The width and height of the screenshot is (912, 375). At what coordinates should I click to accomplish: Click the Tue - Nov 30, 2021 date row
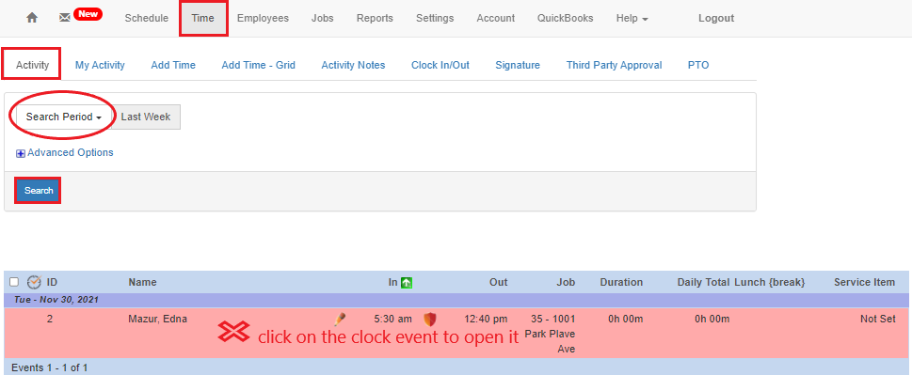pos(456,300)
